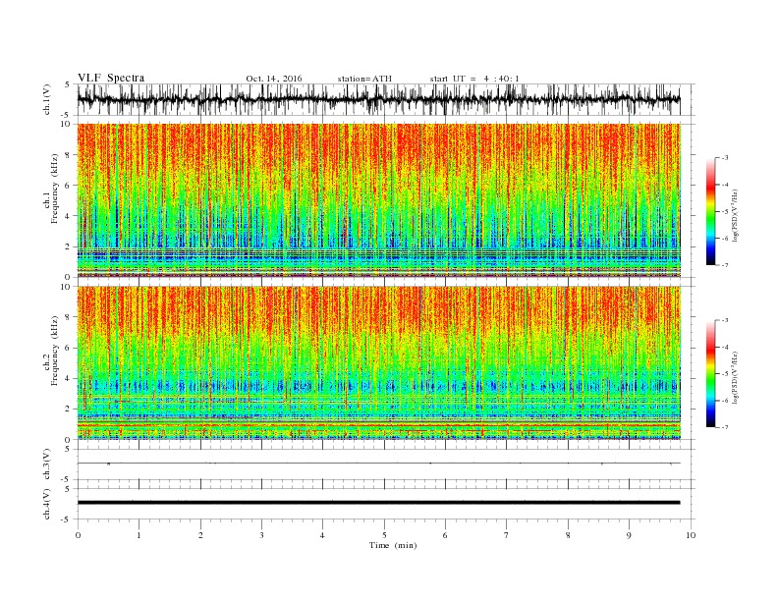Click the "ch.1(V)" axis label
The width and height of the screenshot is (778, 601).
pos(47,101)
